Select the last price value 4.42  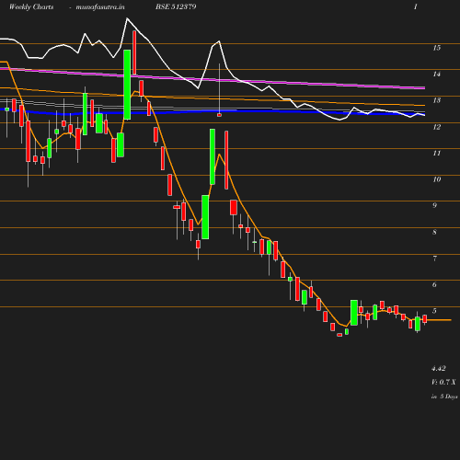(439, 368)
